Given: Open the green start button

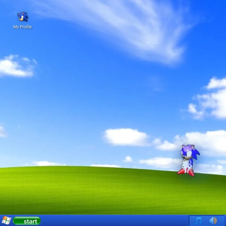Looking at the screenshot, I should (27, 221).
